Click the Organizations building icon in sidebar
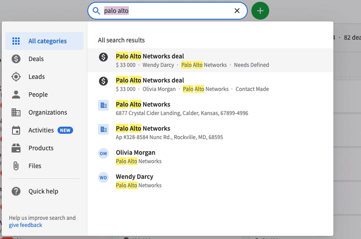Viewport: 361px width, 239px height. point(16,112)
